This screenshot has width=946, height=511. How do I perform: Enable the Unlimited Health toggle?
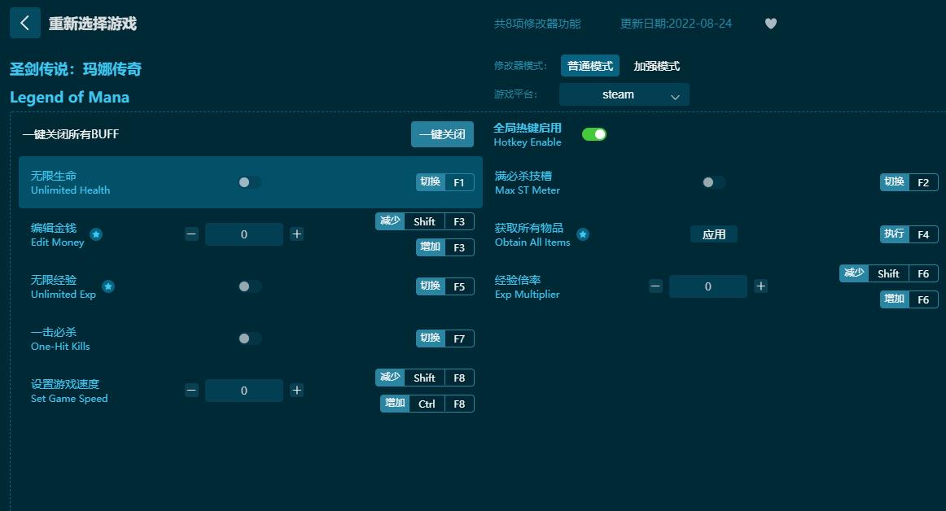pyautogui.click(x=249, y=182)
